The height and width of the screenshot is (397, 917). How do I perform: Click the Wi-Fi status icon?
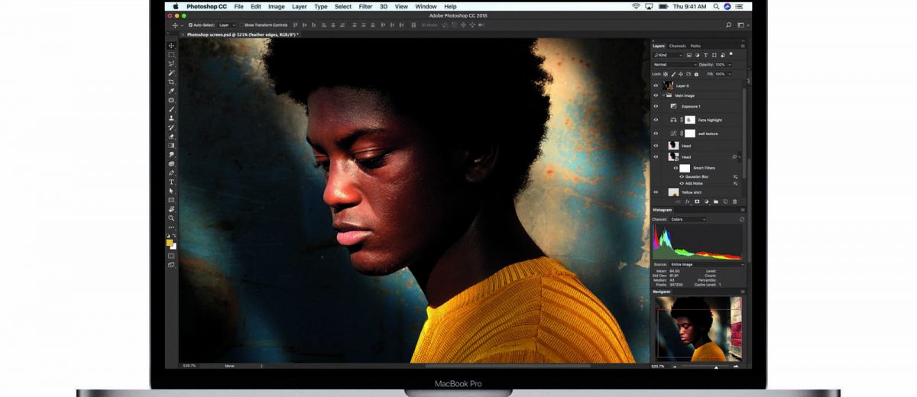point(636,6)
